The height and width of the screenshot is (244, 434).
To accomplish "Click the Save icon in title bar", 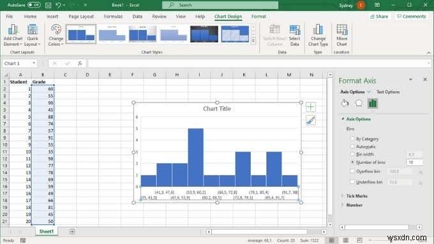I will [x=48, y=5].
